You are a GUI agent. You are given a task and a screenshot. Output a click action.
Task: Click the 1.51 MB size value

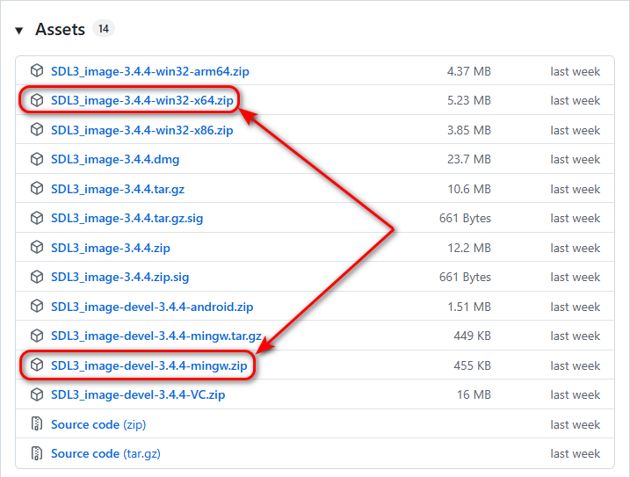point(469,307)
